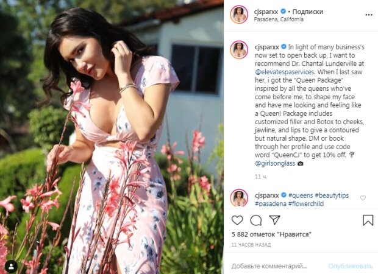Click Опубликовать to post comment
Image resolution: width=378 pixels, height=274 pixels.
click(x=351, y=266)
